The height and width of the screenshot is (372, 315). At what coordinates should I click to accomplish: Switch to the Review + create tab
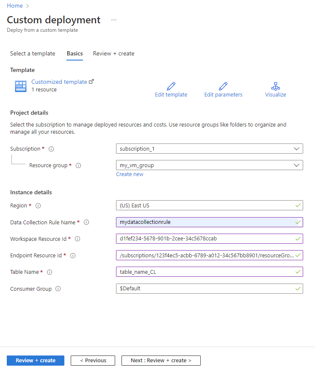pos(113,54)
